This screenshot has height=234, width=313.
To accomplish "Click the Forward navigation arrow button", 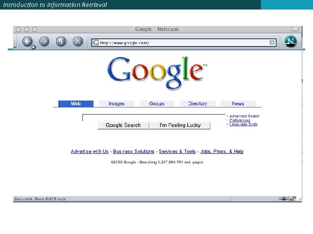I will click(44, 42).
